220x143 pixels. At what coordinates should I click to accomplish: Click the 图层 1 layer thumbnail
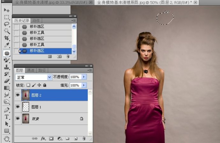[26, 107]
